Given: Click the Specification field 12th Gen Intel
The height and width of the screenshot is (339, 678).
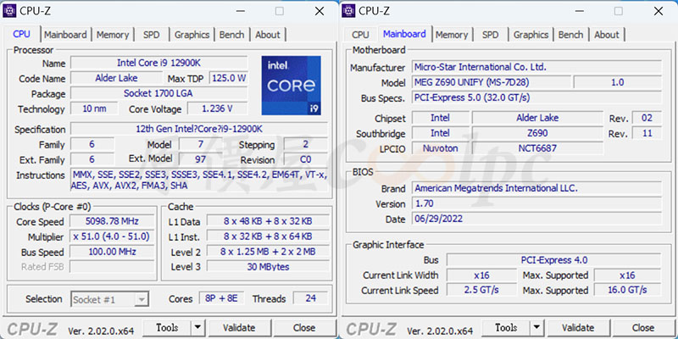Looking at the screenshot, I should 199,129.
